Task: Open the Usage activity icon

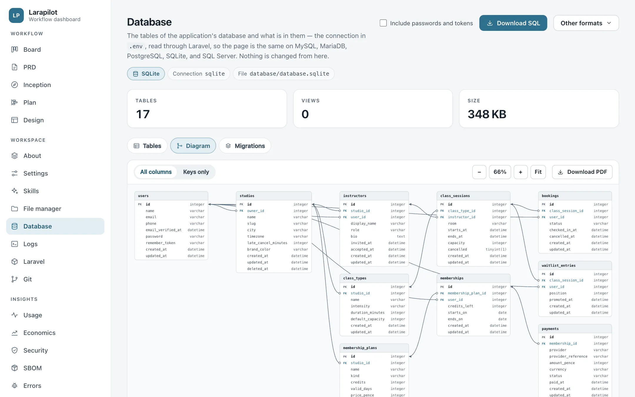Action: pos(14,315)
